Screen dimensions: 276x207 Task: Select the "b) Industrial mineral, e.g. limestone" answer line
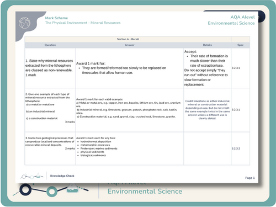[127, 112]
